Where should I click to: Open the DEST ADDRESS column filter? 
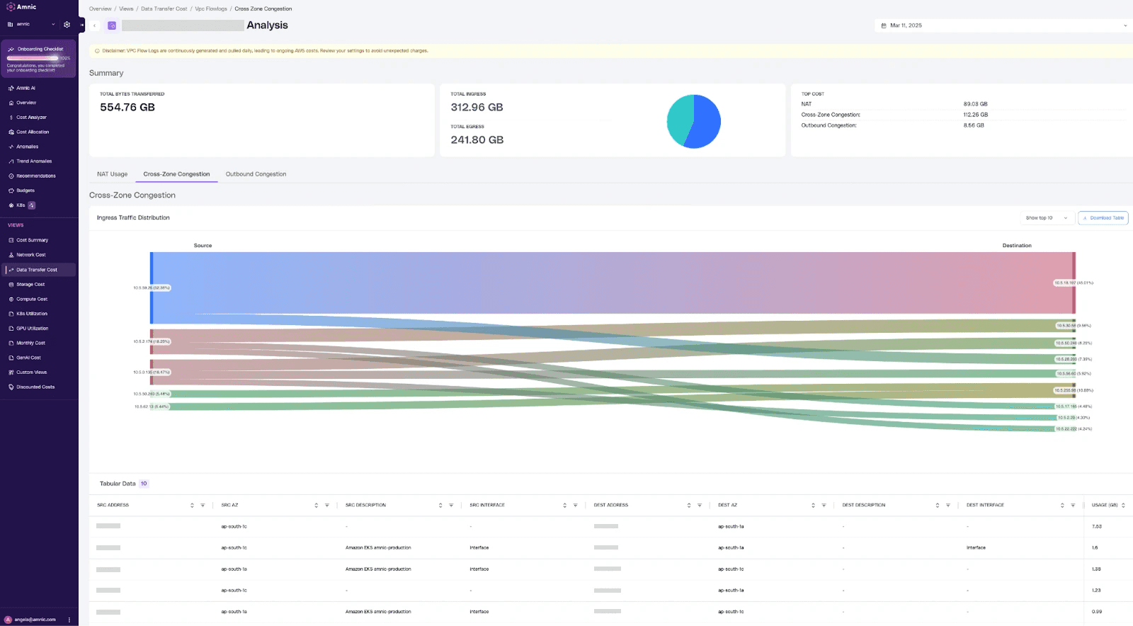tap(700, 506)
